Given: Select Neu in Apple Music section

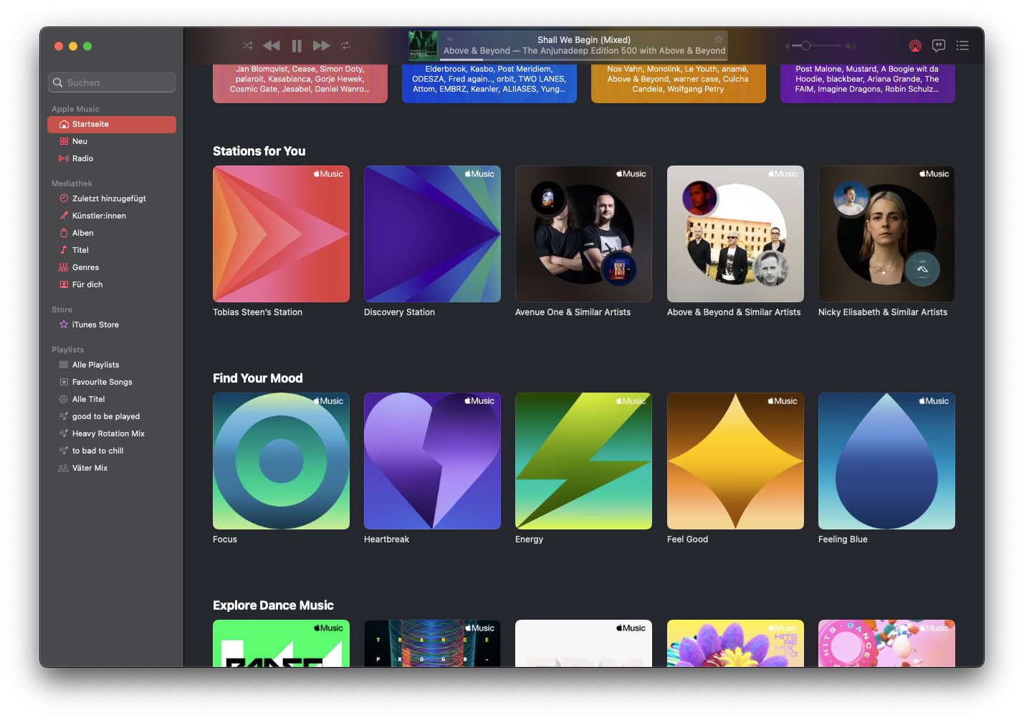Looking at the screenshot, I should [80, 141].
